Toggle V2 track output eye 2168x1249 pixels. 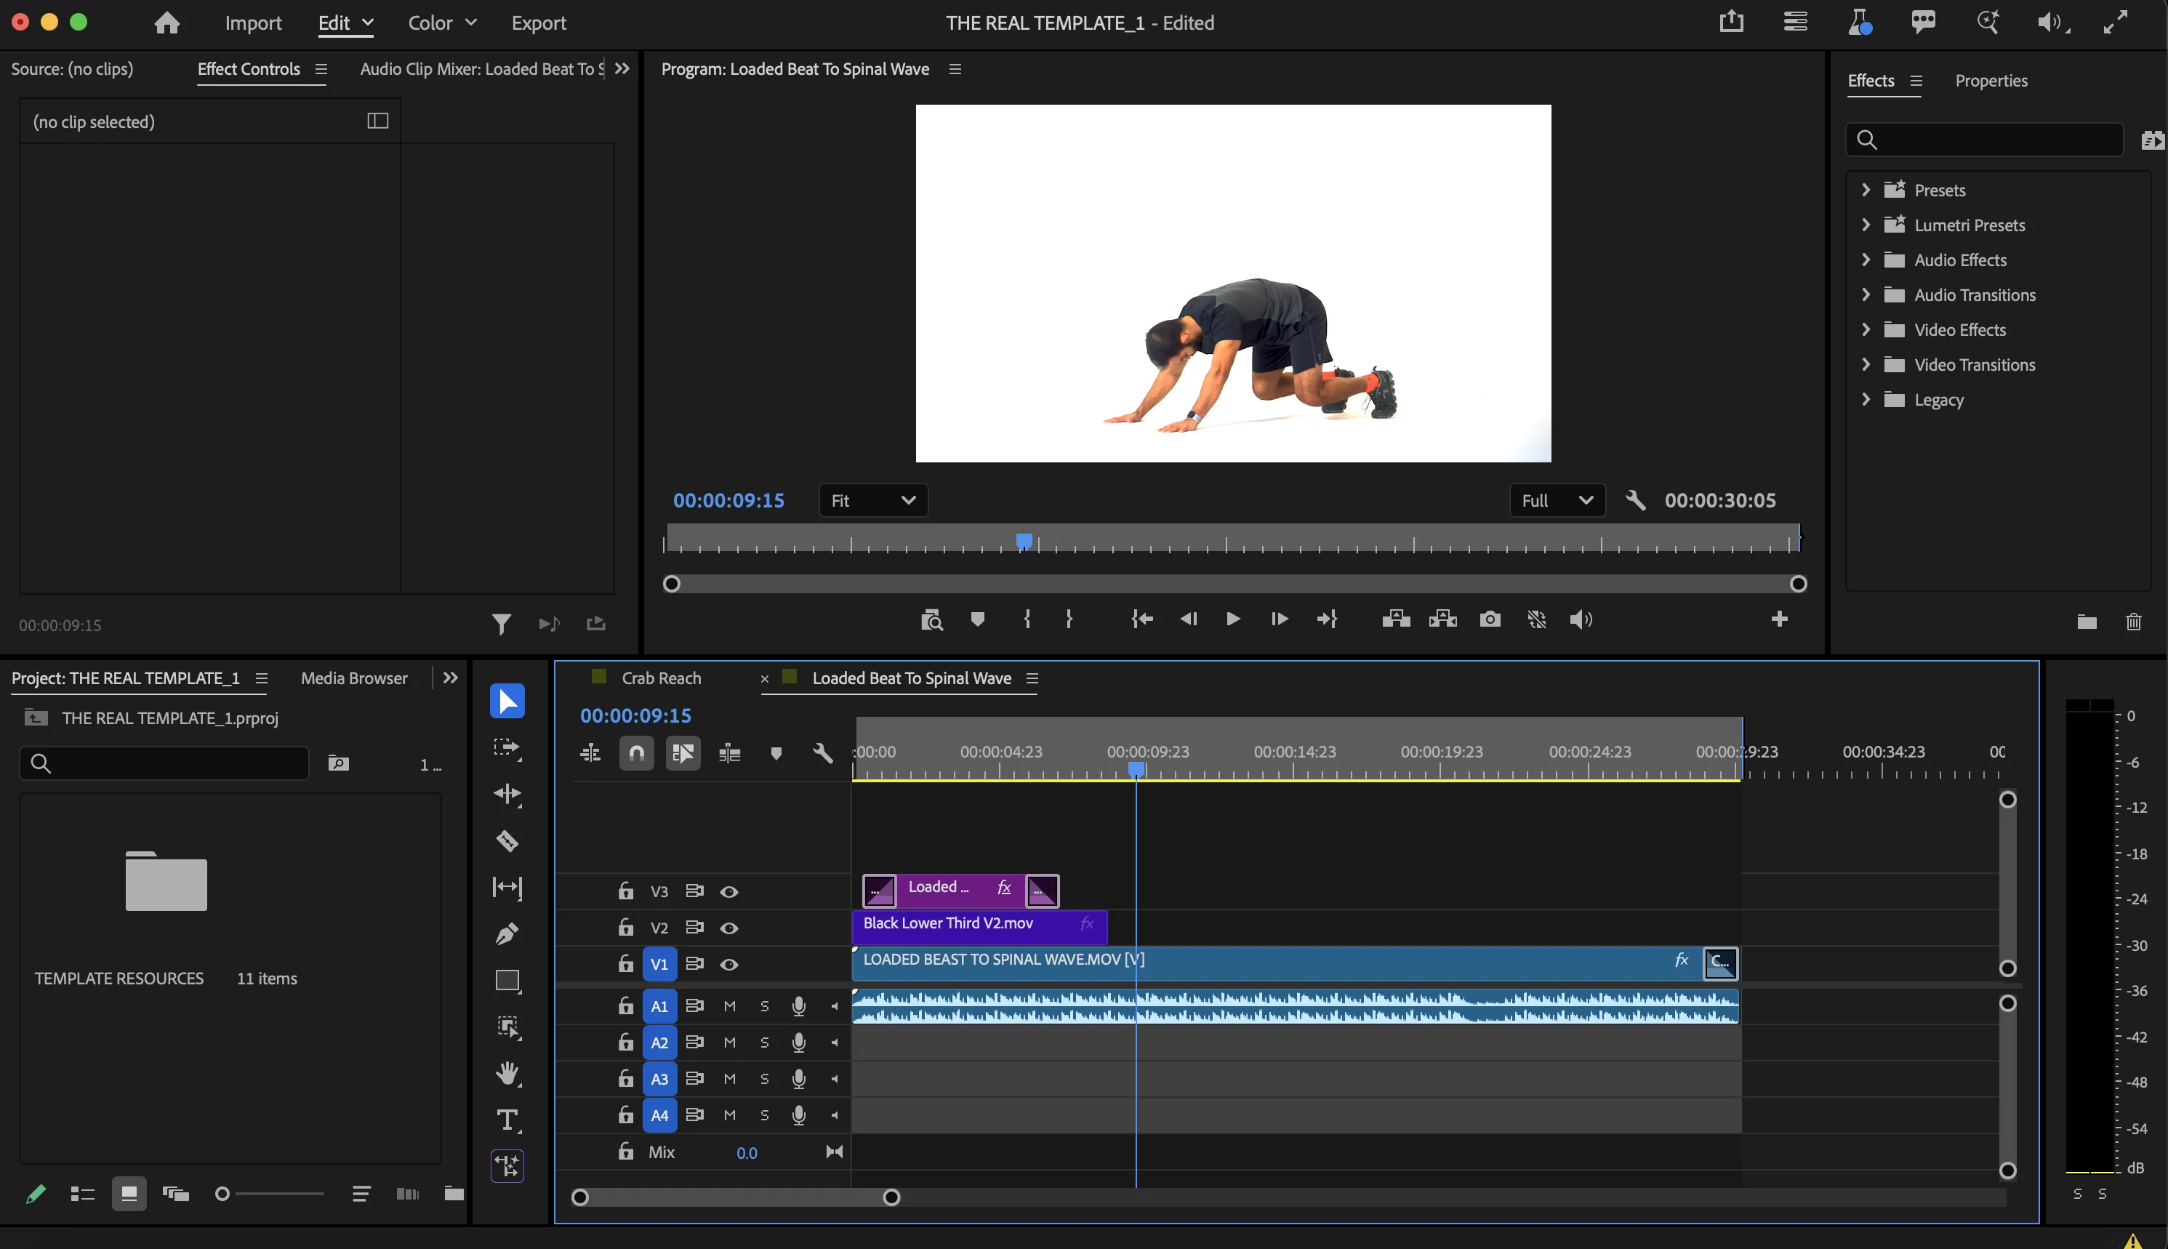[x=729, y=928]
